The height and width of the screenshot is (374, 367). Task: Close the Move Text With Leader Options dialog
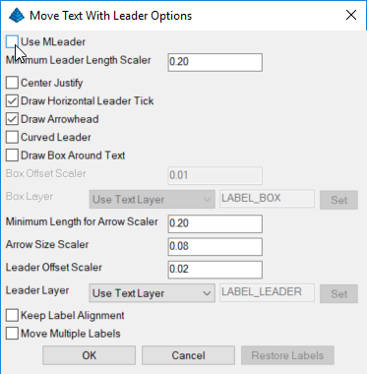(351, 15)
